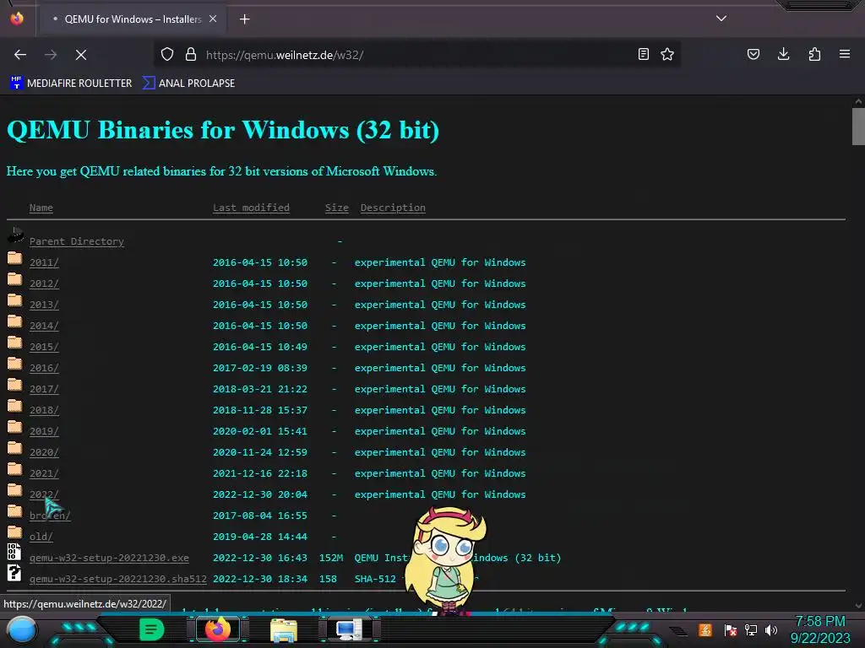This screenshot has width=865, height=648.
Task: Close the QEMU for Windows tab
Action: (x=213, y=19)
